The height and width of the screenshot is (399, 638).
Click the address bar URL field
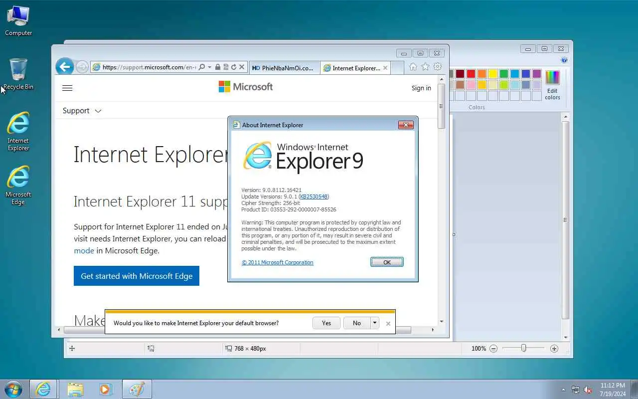click(150, 67)
